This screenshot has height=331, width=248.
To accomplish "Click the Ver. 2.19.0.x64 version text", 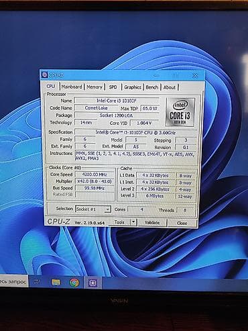I will pos(89,223).
